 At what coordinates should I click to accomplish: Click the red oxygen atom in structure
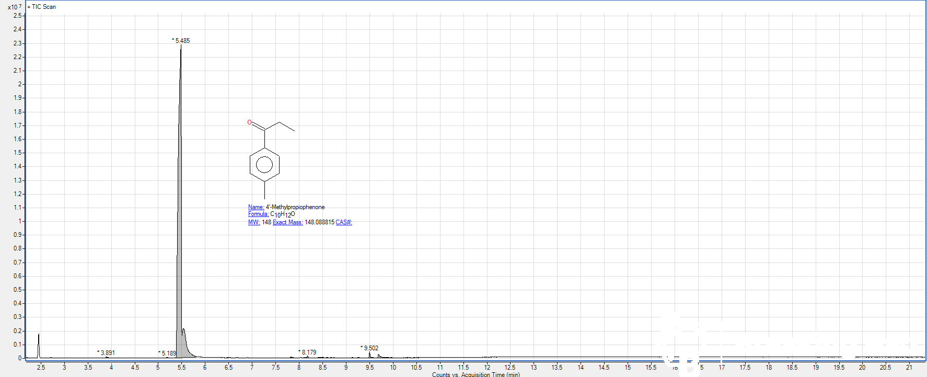249,122
